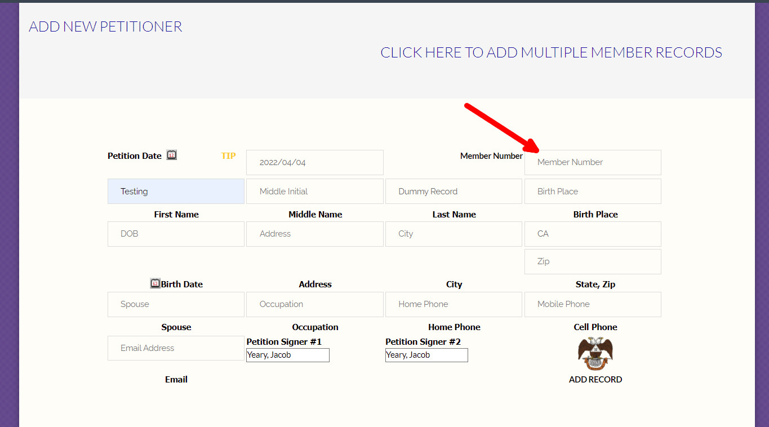Click the double-headed eagle Add Record icon
The height and width of the screenshot is (427, 769).
coord(595,353)
